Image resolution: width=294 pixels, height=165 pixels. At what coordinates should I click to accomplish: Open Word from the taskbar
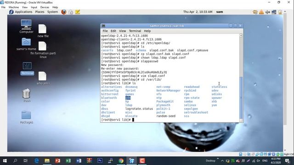(x=79, y=161)
